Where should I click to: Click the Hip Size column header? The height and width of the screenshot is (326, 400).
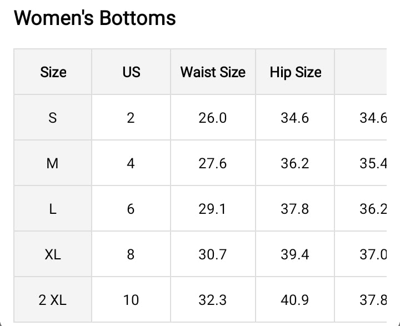[295, 72]
